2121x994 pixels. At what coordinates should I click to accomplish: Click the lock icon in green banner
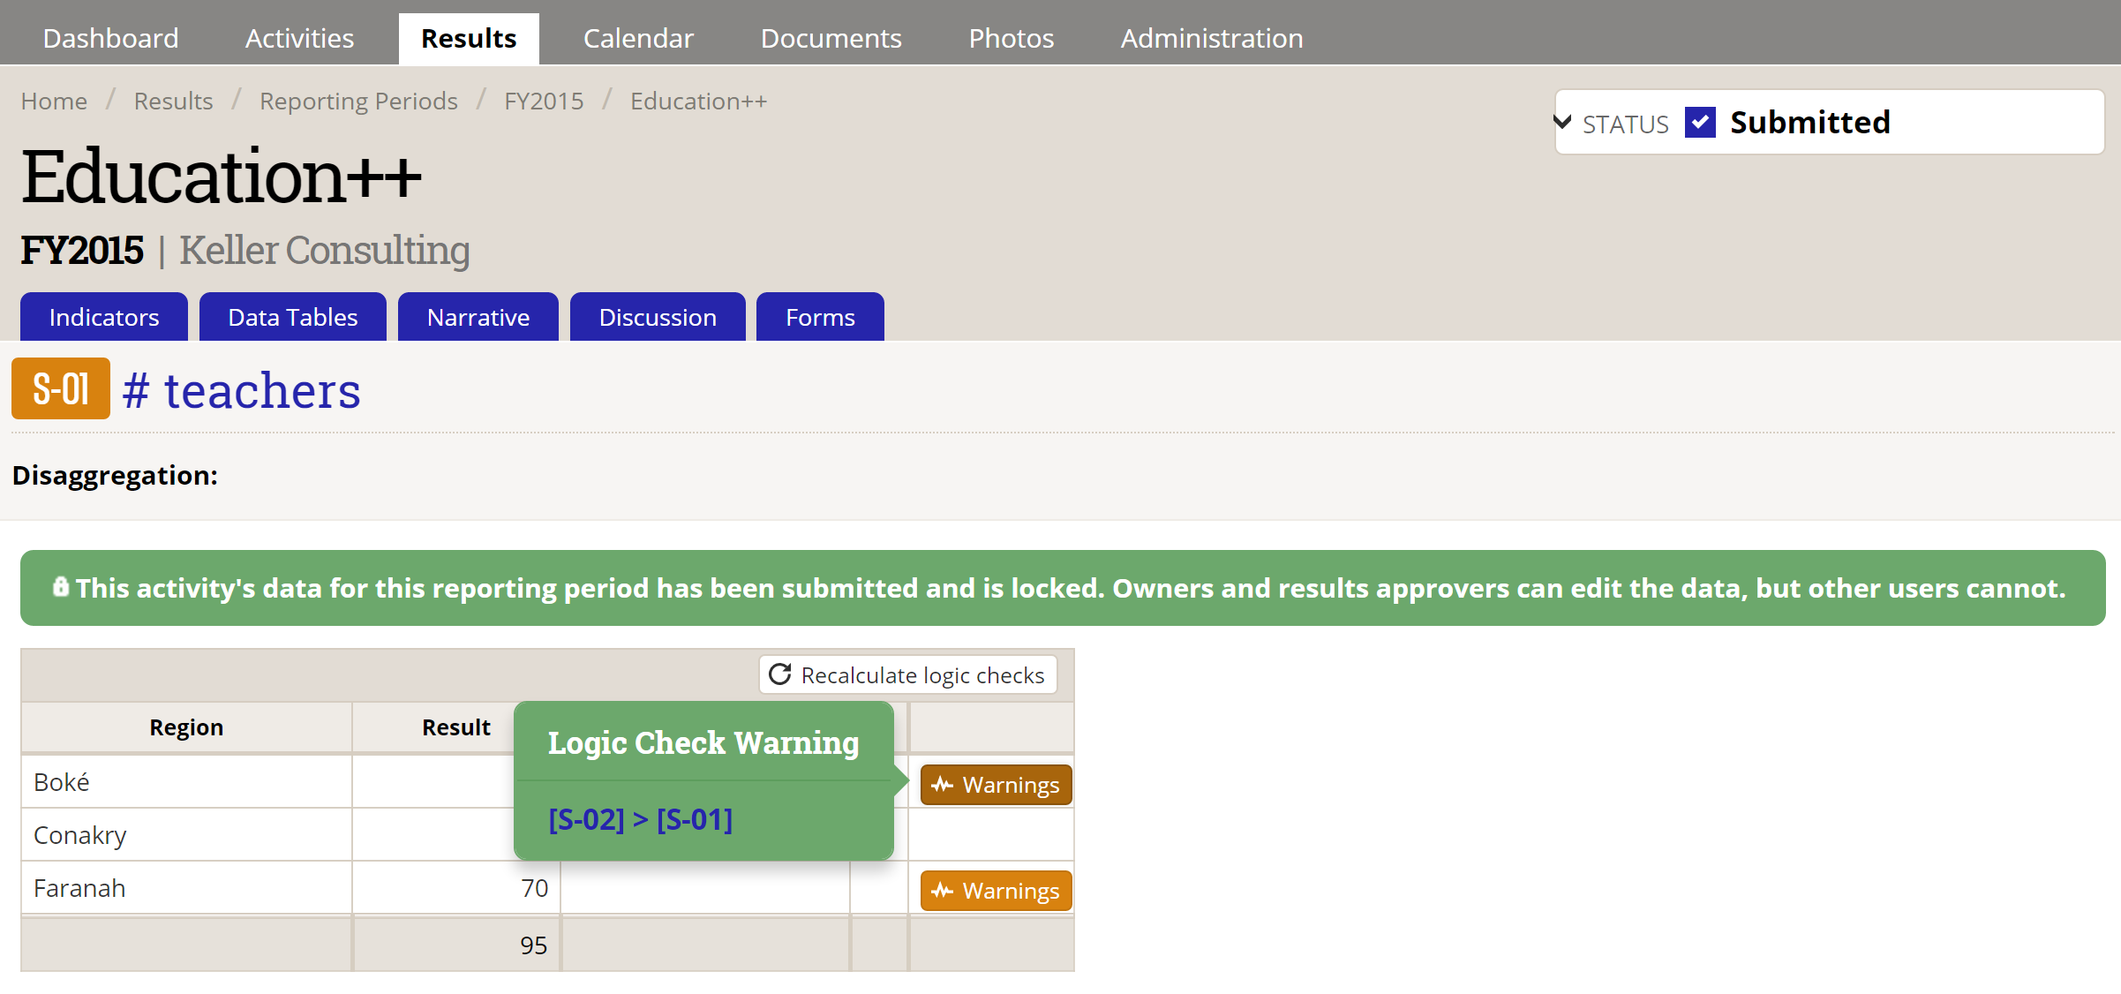60,587
